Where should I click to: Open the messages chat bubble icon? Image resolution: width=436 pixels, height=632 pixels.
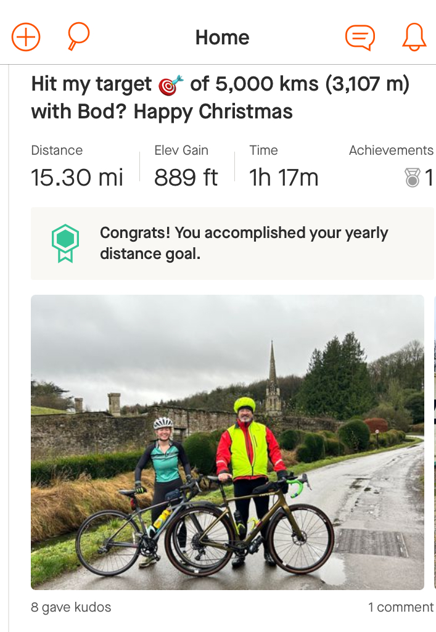[360, 38]
